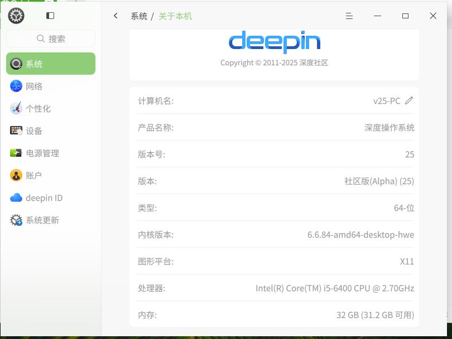
Task: Click version number value 25
Action: tap(410, 154)
